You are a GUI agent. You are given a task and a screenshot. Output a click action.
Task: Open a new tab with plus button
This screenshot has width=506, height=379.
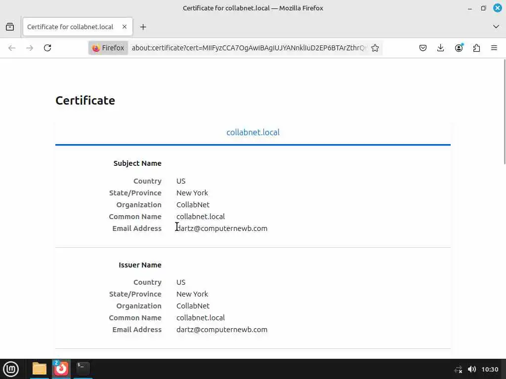(x=143, y=27)
